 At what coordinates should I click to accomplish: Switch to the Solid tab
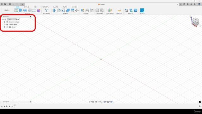point(18,7)
